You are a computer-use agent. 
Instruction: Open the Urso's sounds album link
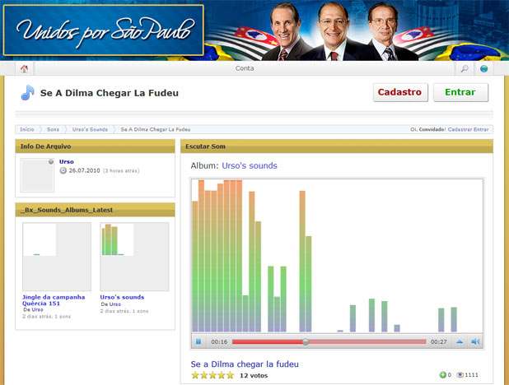249,165
